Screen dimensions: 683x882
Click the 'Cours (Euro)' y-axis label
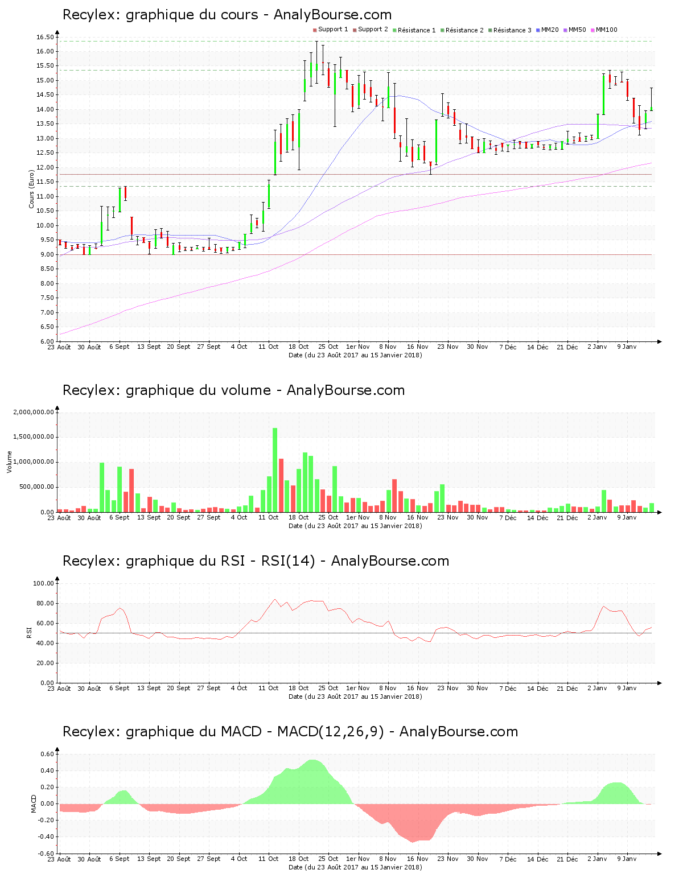tap(32, 189)
